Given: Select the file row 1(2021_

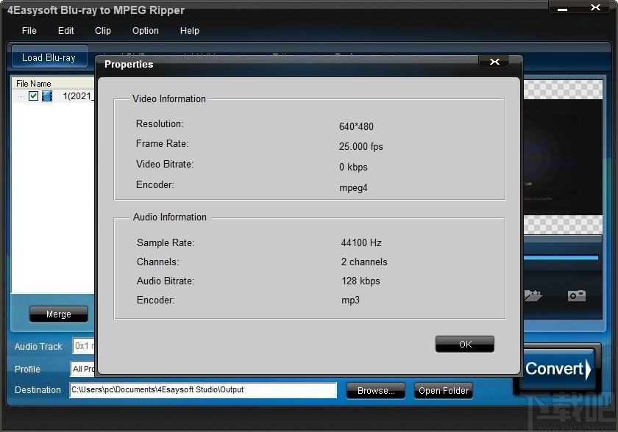Looking at the screenshot, I should tap(53, 96).
